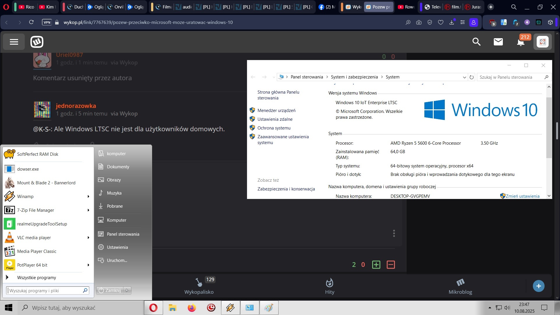Screen dimensions: 560x315
Task: Open the notifications bell showing 212
Action: click(521, 43)
